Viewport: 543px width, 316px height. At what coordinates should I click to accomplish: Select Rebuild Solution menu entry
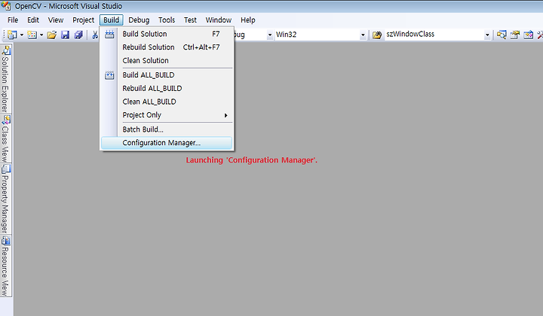click(167, 47)
